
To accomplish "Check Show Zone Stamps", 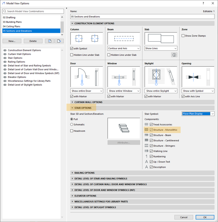I will tap(183, 36).
